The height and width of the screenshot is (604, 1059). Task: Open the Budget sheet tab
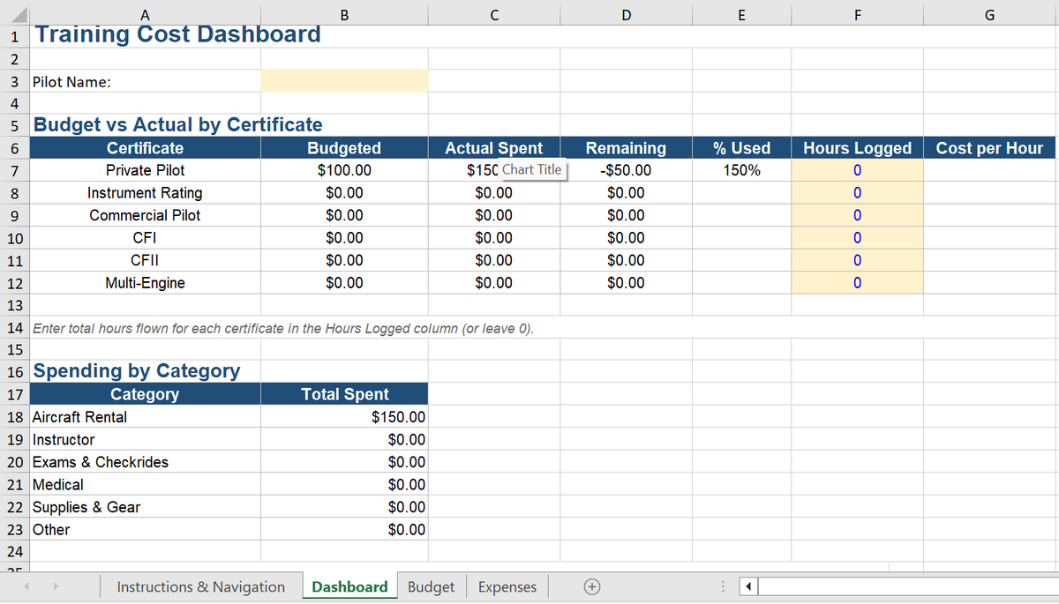432,586
